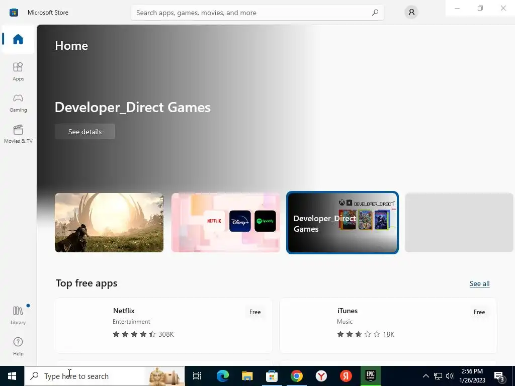Open Movies & TV section
The width and height of the screenshot is (515, 386).
18,134
